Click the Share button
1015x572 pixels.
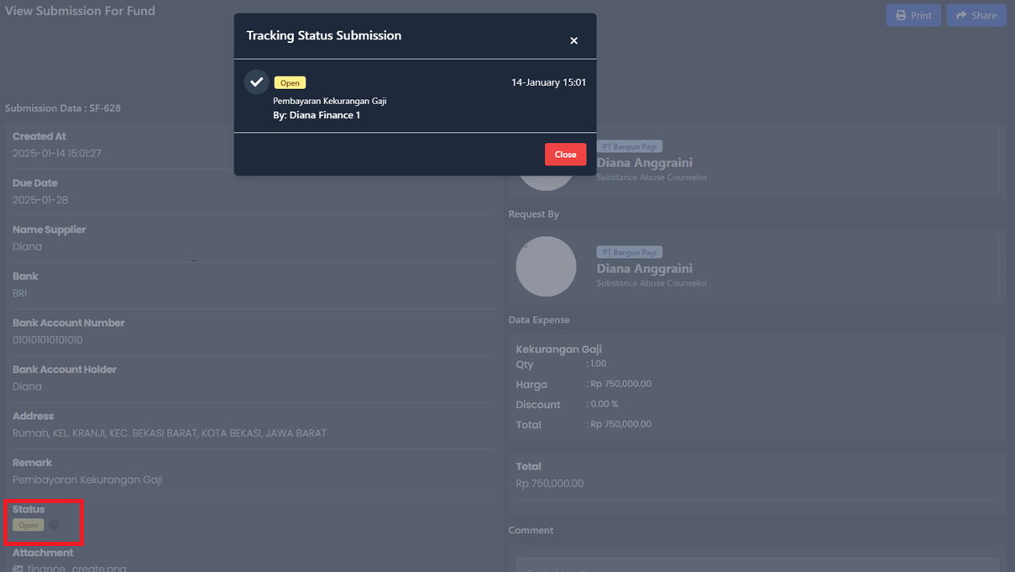(x=976, y=15)
